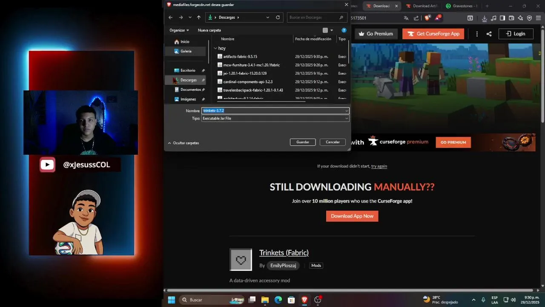Sort by the Fecha de modificación column
This screenshot has width=545, height=307.
click(x=313, y=39)
